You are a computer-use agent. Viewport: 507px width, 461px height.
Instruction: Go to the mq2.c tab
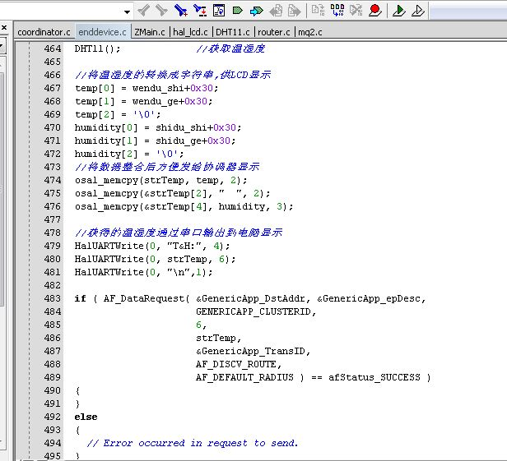(309, 32)
